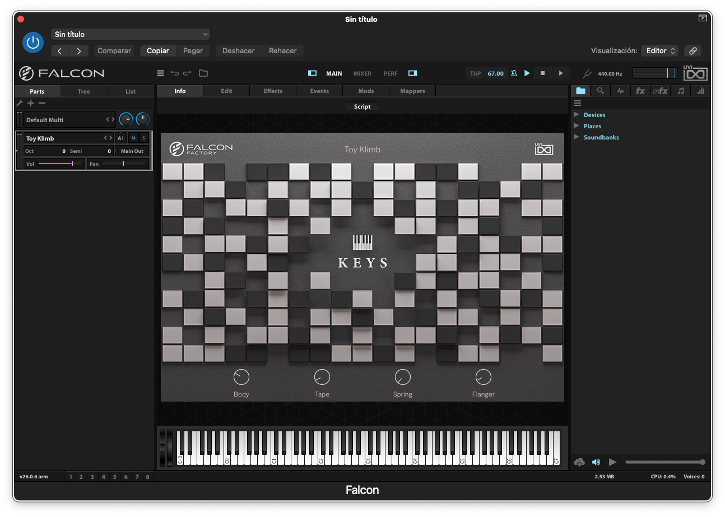The height and width of the screenshot is (517, 725).
Task: Click the stop transport button
Action: coord(542,73)
